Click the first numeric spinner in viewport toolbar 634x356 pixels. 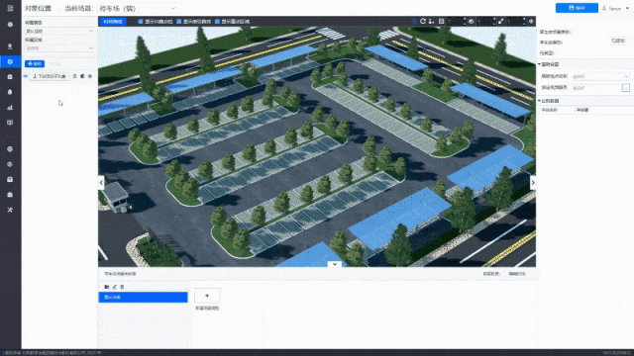[x=457, y=21]
